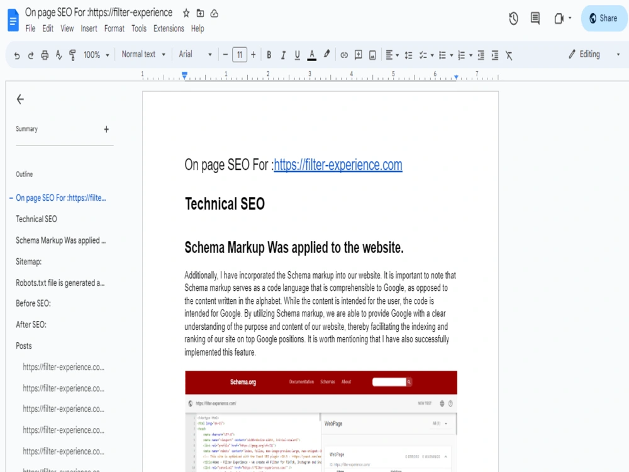
Task: Jump to Before SEO: outline entry
Action: (33, 303)
